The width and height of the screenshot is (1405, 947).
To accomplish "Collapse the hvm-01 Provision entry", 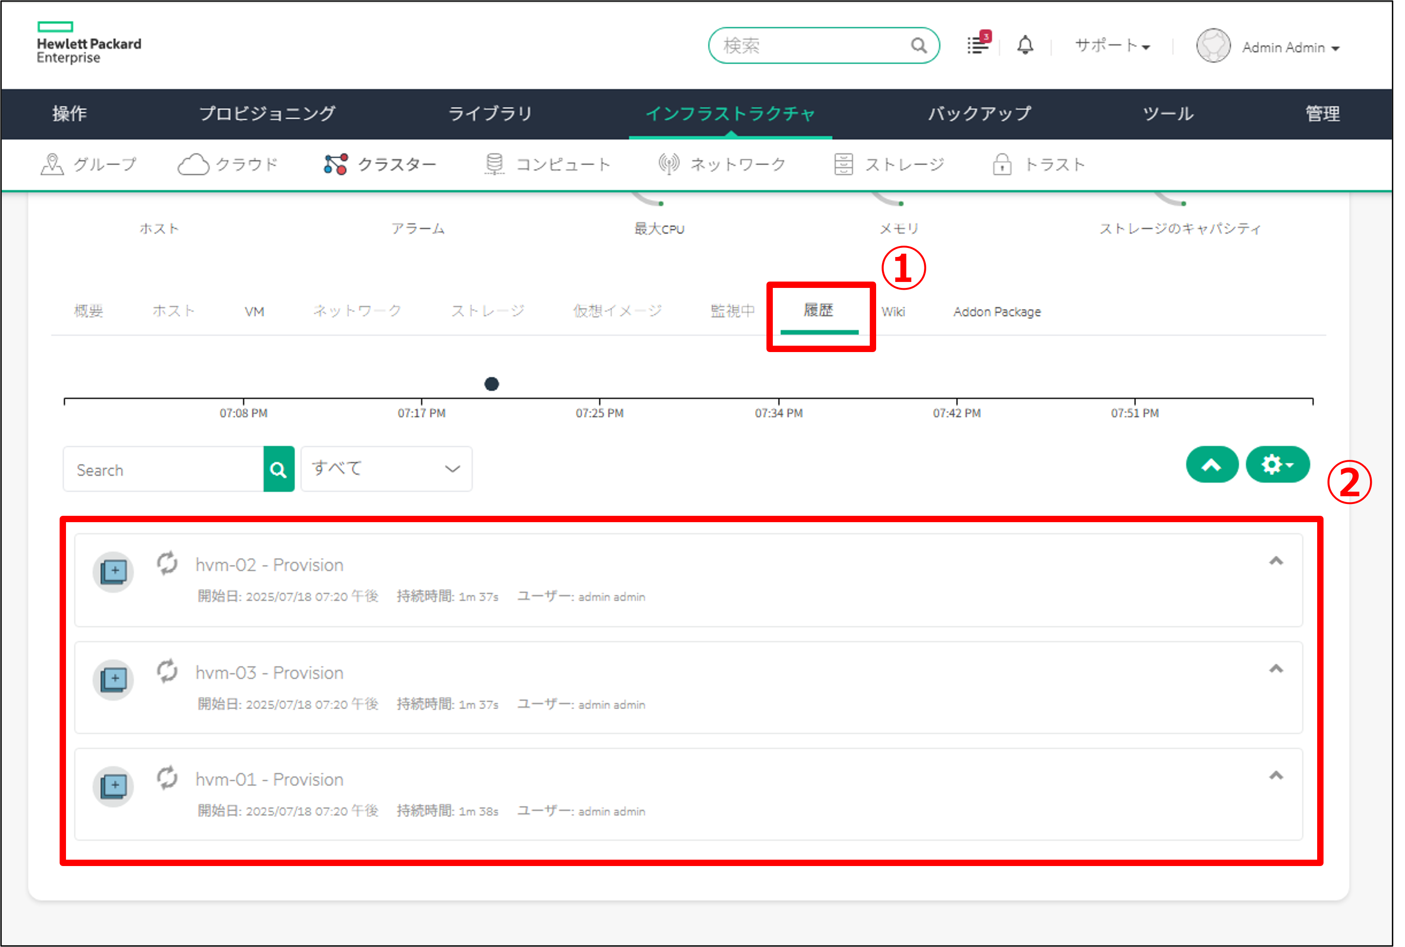I will pos(1276,776).
